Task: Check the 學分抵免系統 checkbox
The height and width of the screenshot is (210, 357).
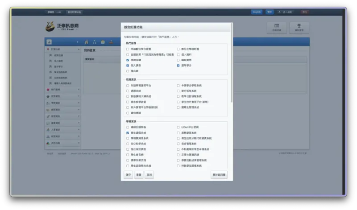Action: (x=178, y=91)
